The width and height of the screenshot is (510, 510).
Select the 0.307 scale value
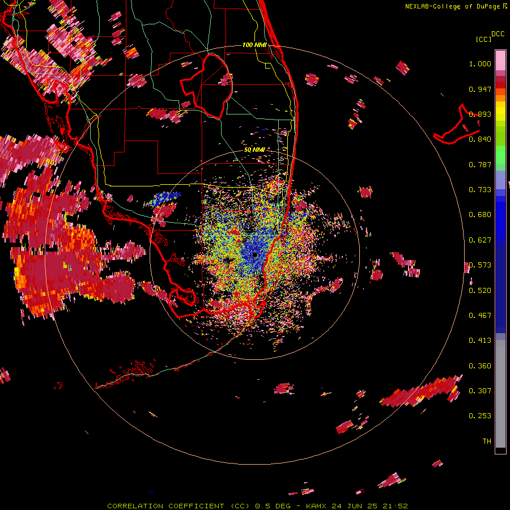[480, 391]
